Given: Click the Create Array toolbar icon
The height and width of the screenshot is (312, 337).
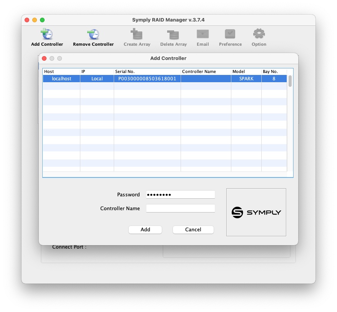Looking at the screenshot, I should (137, 34).
